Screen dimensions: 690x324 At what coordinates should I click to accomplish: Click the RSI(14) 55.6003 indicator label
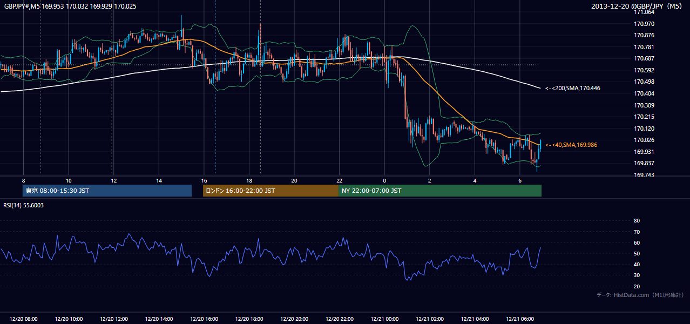[24, 205]
